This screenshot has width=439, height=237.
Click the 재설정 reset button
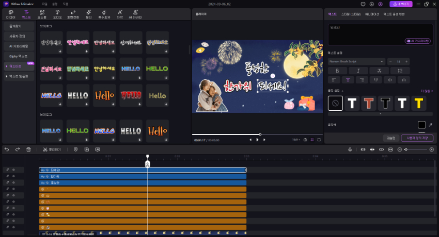[390, 138]
